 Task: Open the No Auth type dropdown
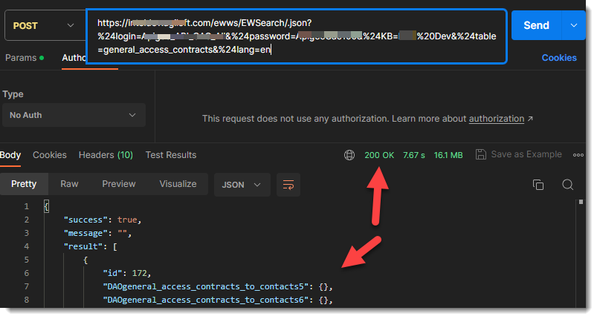tap(74, 115)
